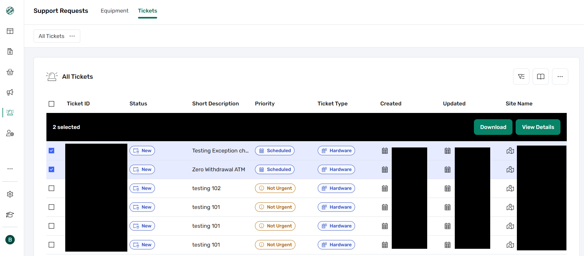584x256 pixels.
Task: Check the testing 102 ticket checkbox
Action: (51, 188)
